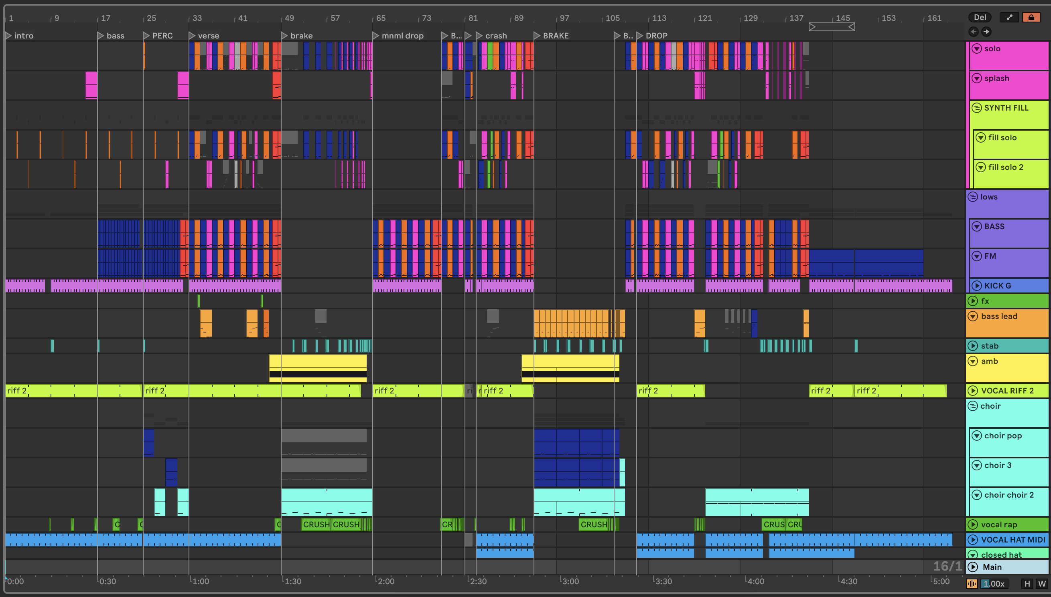Click the optimize width W button
Screen dimensions: 1051x597
tap(1041, 583)
